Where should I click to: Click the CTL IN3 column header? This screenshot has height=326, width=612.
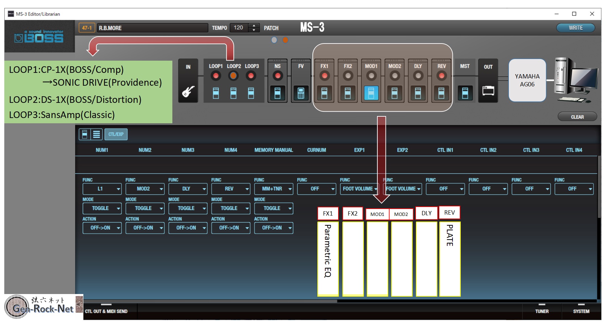[x=531, y=150]
